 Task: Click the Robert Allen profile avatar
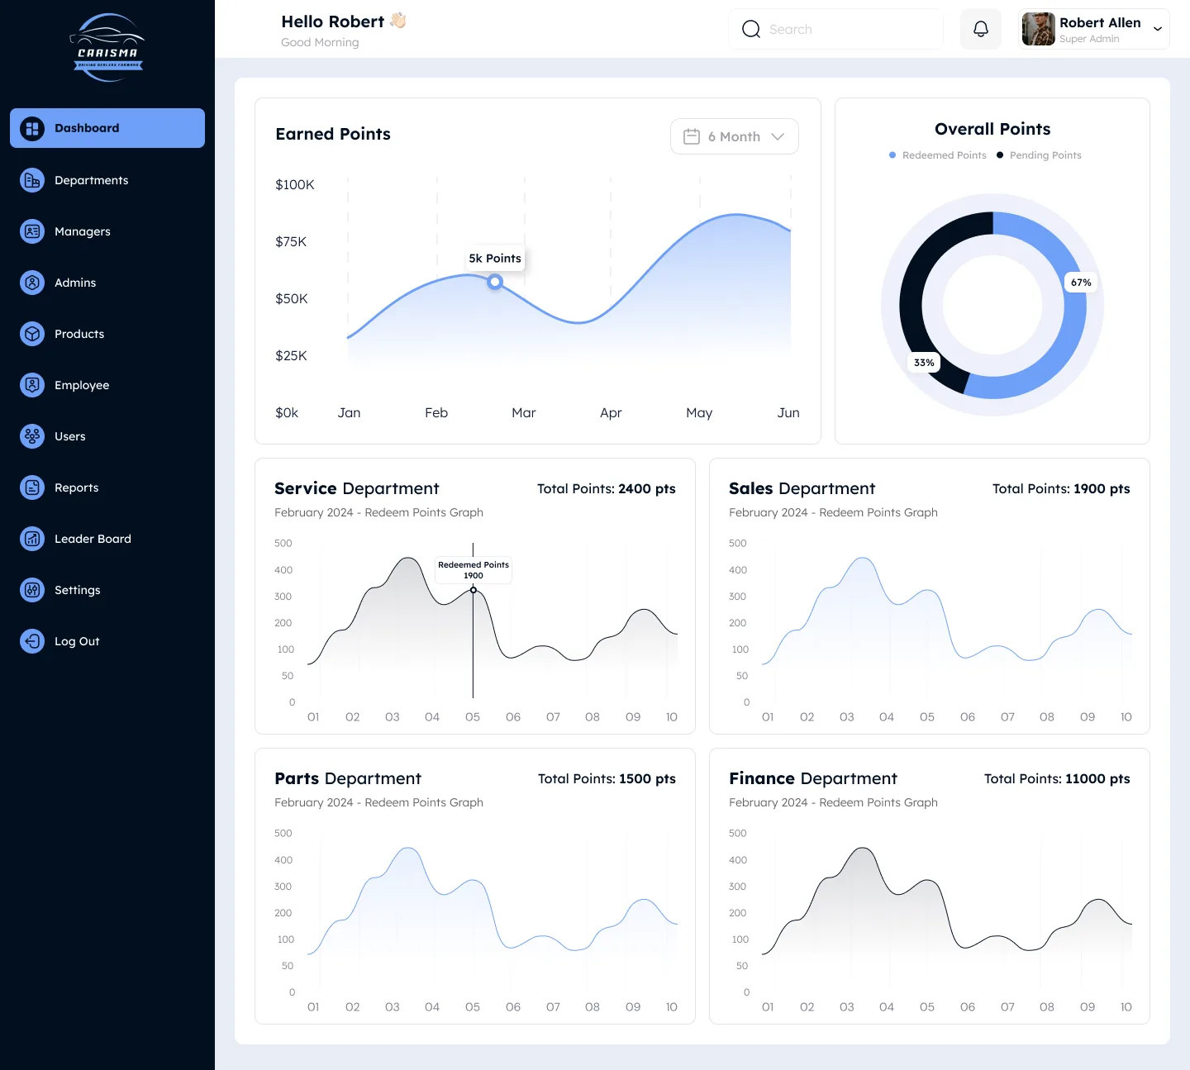pyautogui.click(x=1038, y=29)
